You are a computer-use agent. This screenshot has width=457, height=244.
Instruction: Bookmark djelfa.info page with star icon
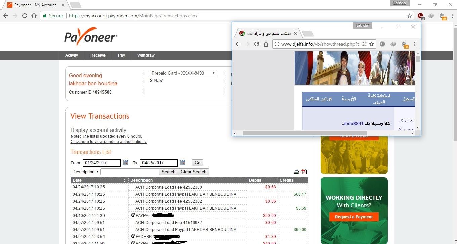click(371, 44)
